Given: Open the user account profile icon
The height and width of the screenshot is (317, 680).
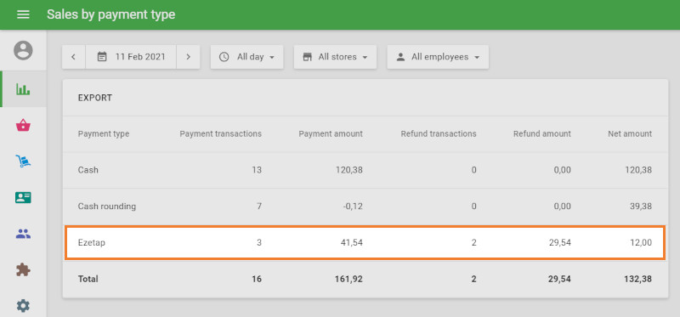Looking at the screenshot, I should coord(23,50).
